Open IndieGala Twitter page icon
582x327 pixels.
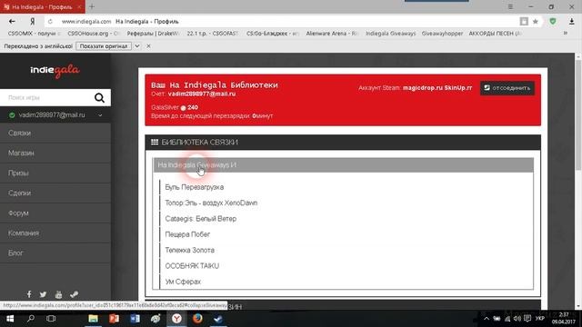coord(43,294)
